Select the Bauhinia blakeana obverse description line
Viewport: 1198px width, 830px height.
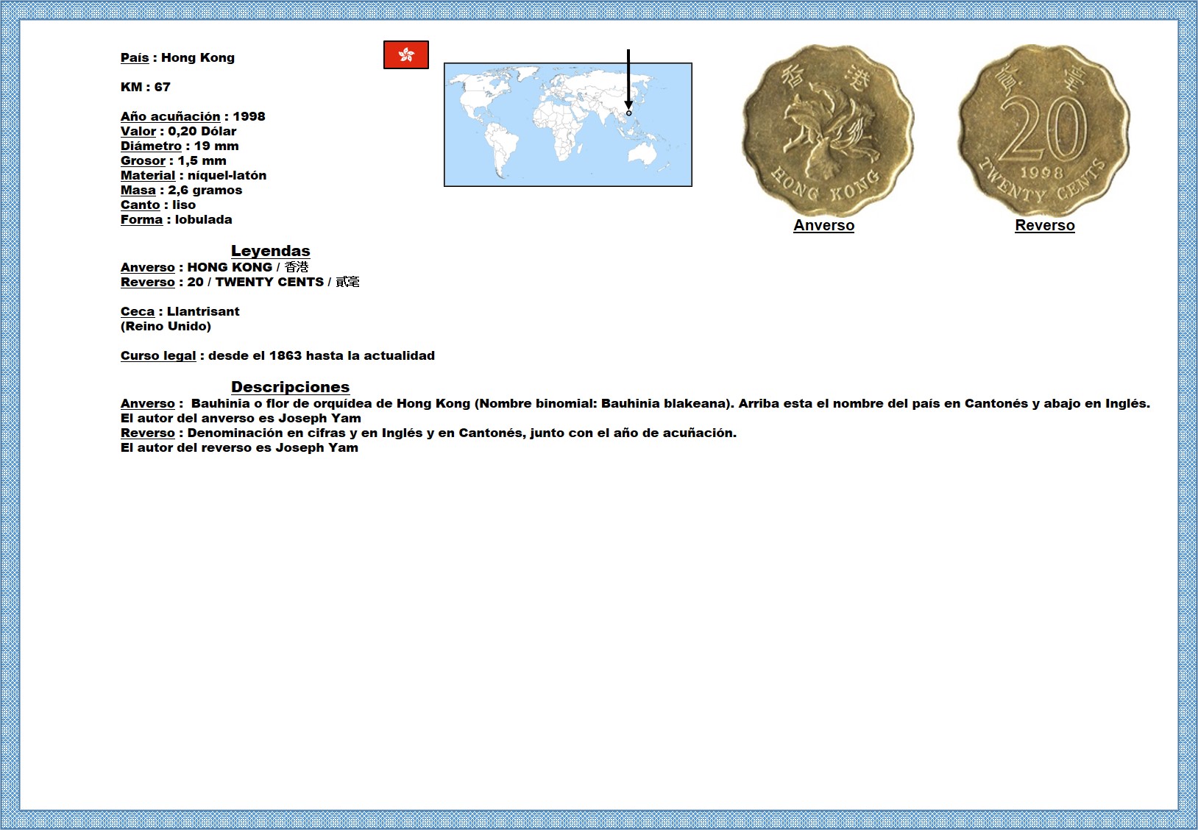[636, 403]
